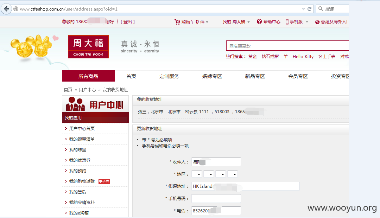Click the search magnifier icon

321,9
